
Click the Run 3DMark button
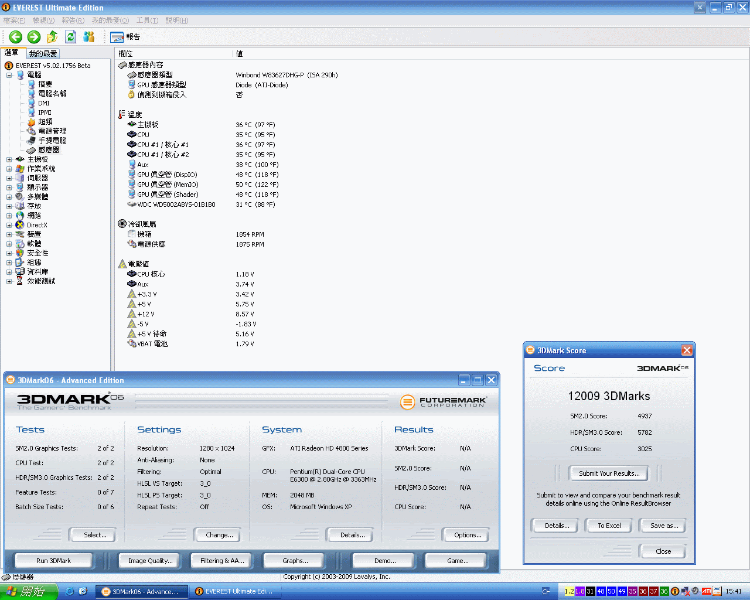(53, 561)
